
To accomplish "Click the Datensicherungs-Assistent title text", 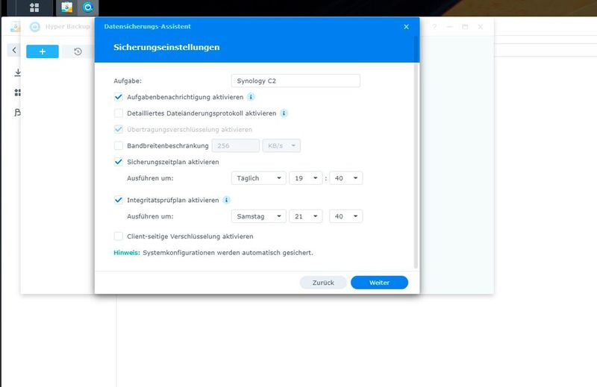I will (147, 27).
